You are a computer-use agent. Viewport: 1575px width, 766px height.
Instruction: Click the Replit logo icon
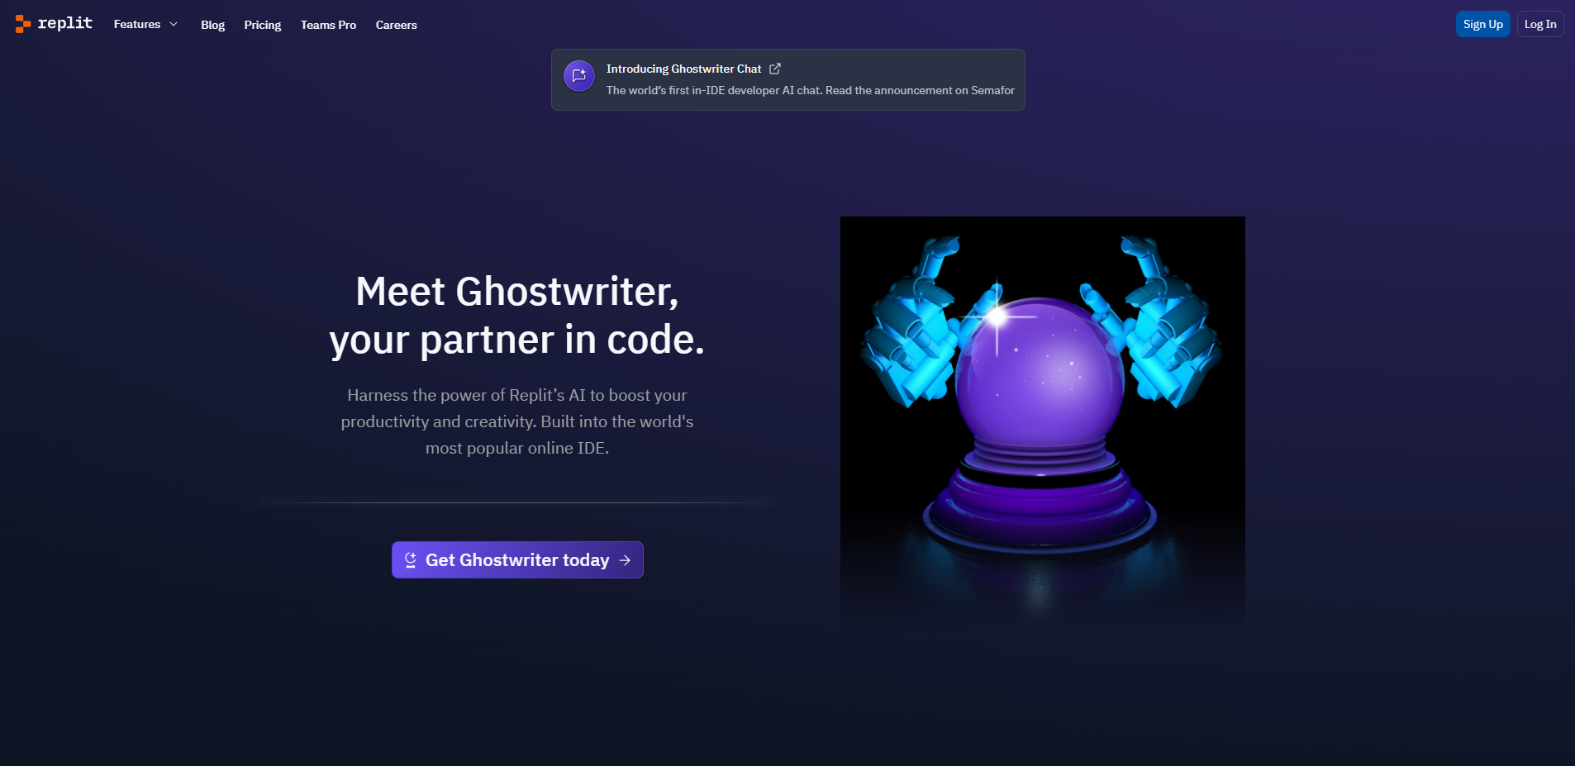(22, 23)
